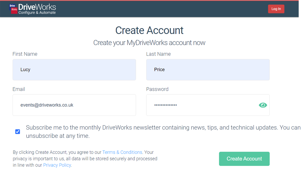The image size is (302, 182).
Task: Submit the form with the green Create Account button
Action: coord(244,159)
